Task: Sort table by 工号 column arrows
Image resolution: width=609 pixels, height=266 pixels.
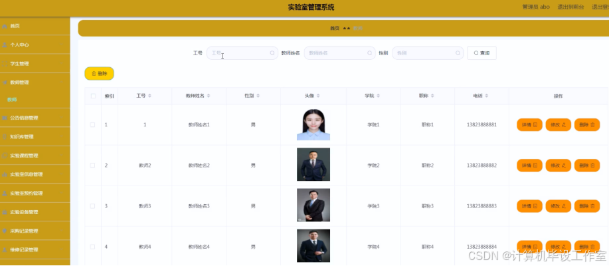Action: [150, 96]
